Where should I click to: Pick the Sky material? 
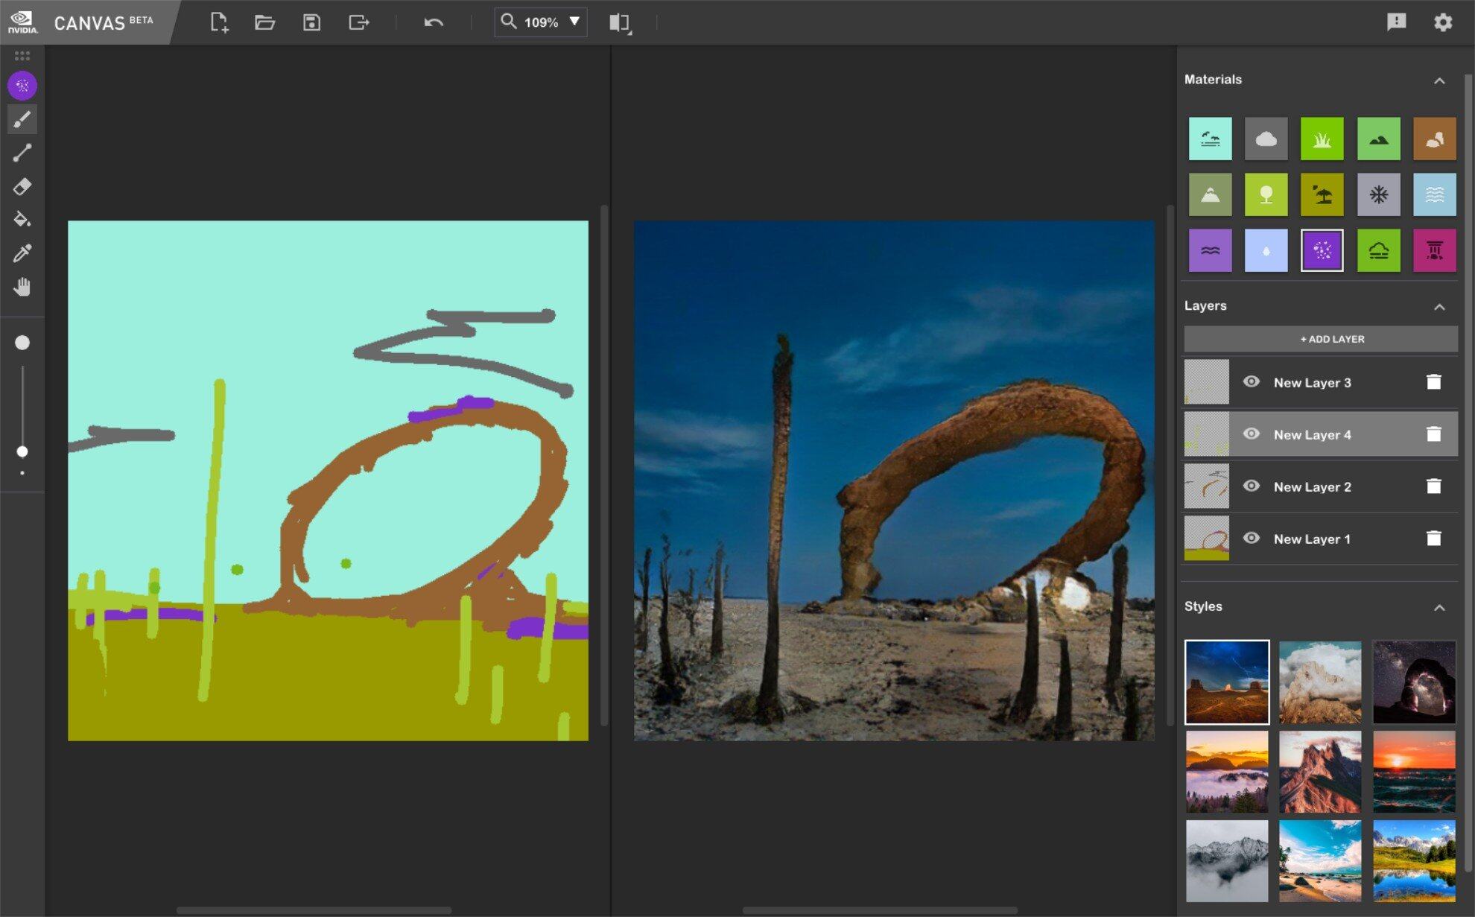(x=1210, y=139)
